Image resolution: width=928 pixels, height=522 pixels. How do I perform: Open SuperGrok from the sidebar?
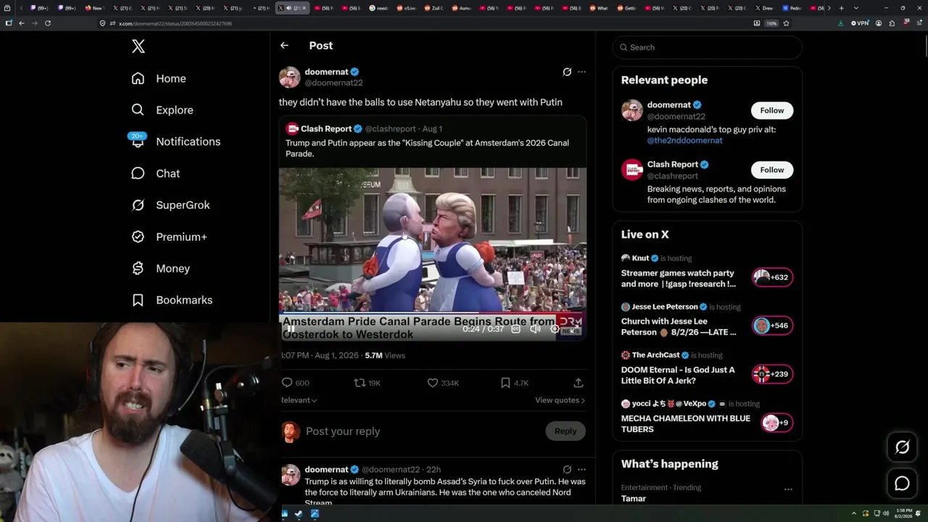pos(170,205)
